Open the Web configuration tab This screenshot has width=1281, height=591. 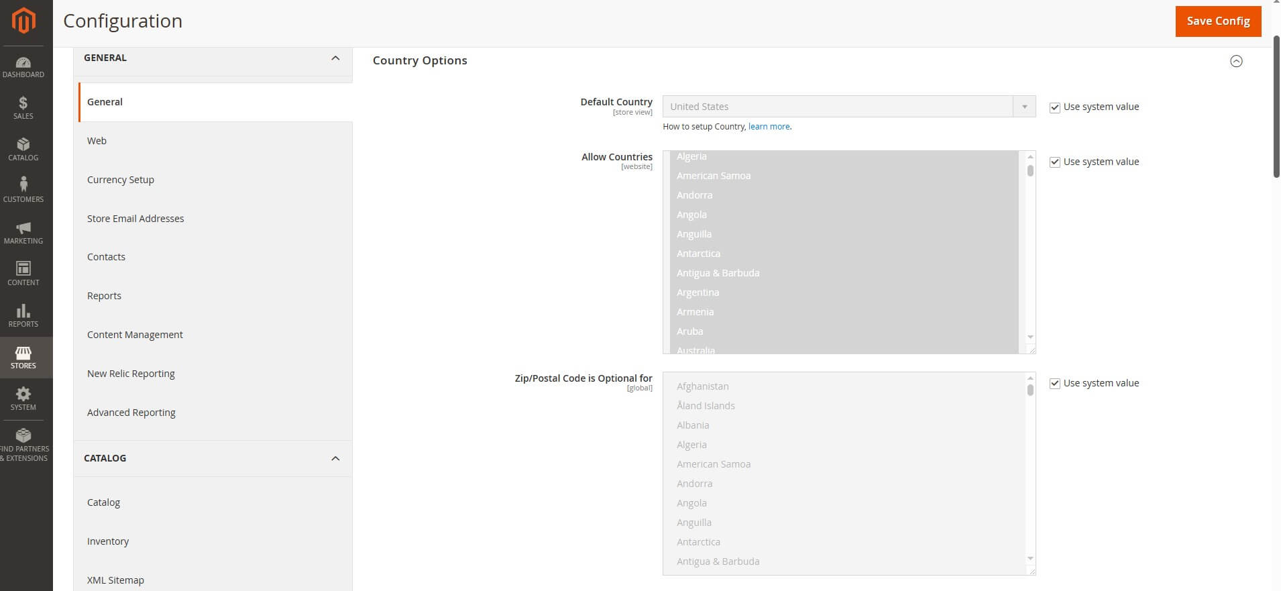coord(215,141)
